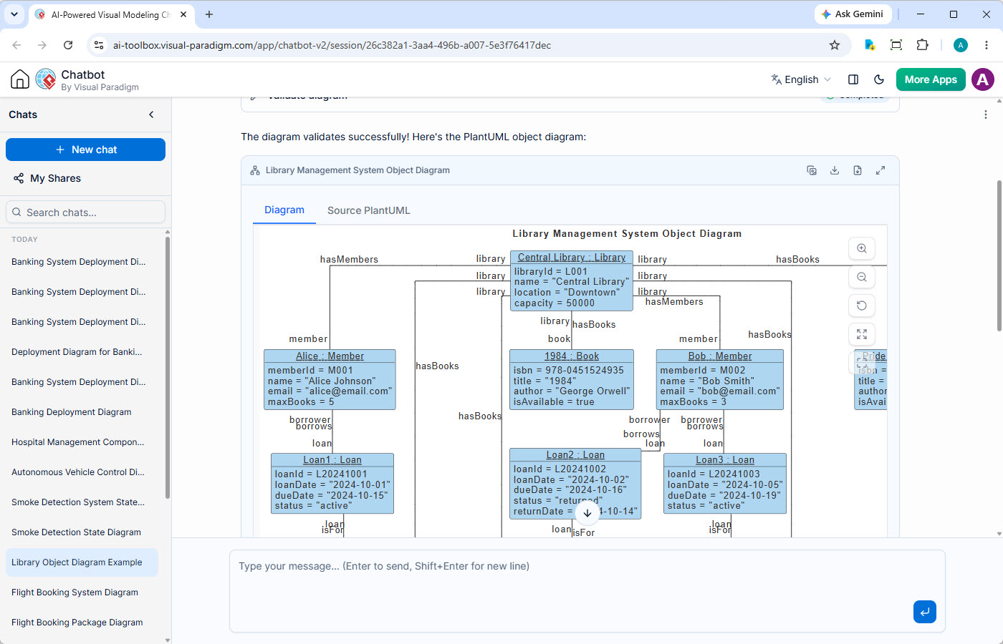Click the main page vertical scrollbar
This screenshot has height=644, width=1003.
pyautogui.click(x=999, y=255)
